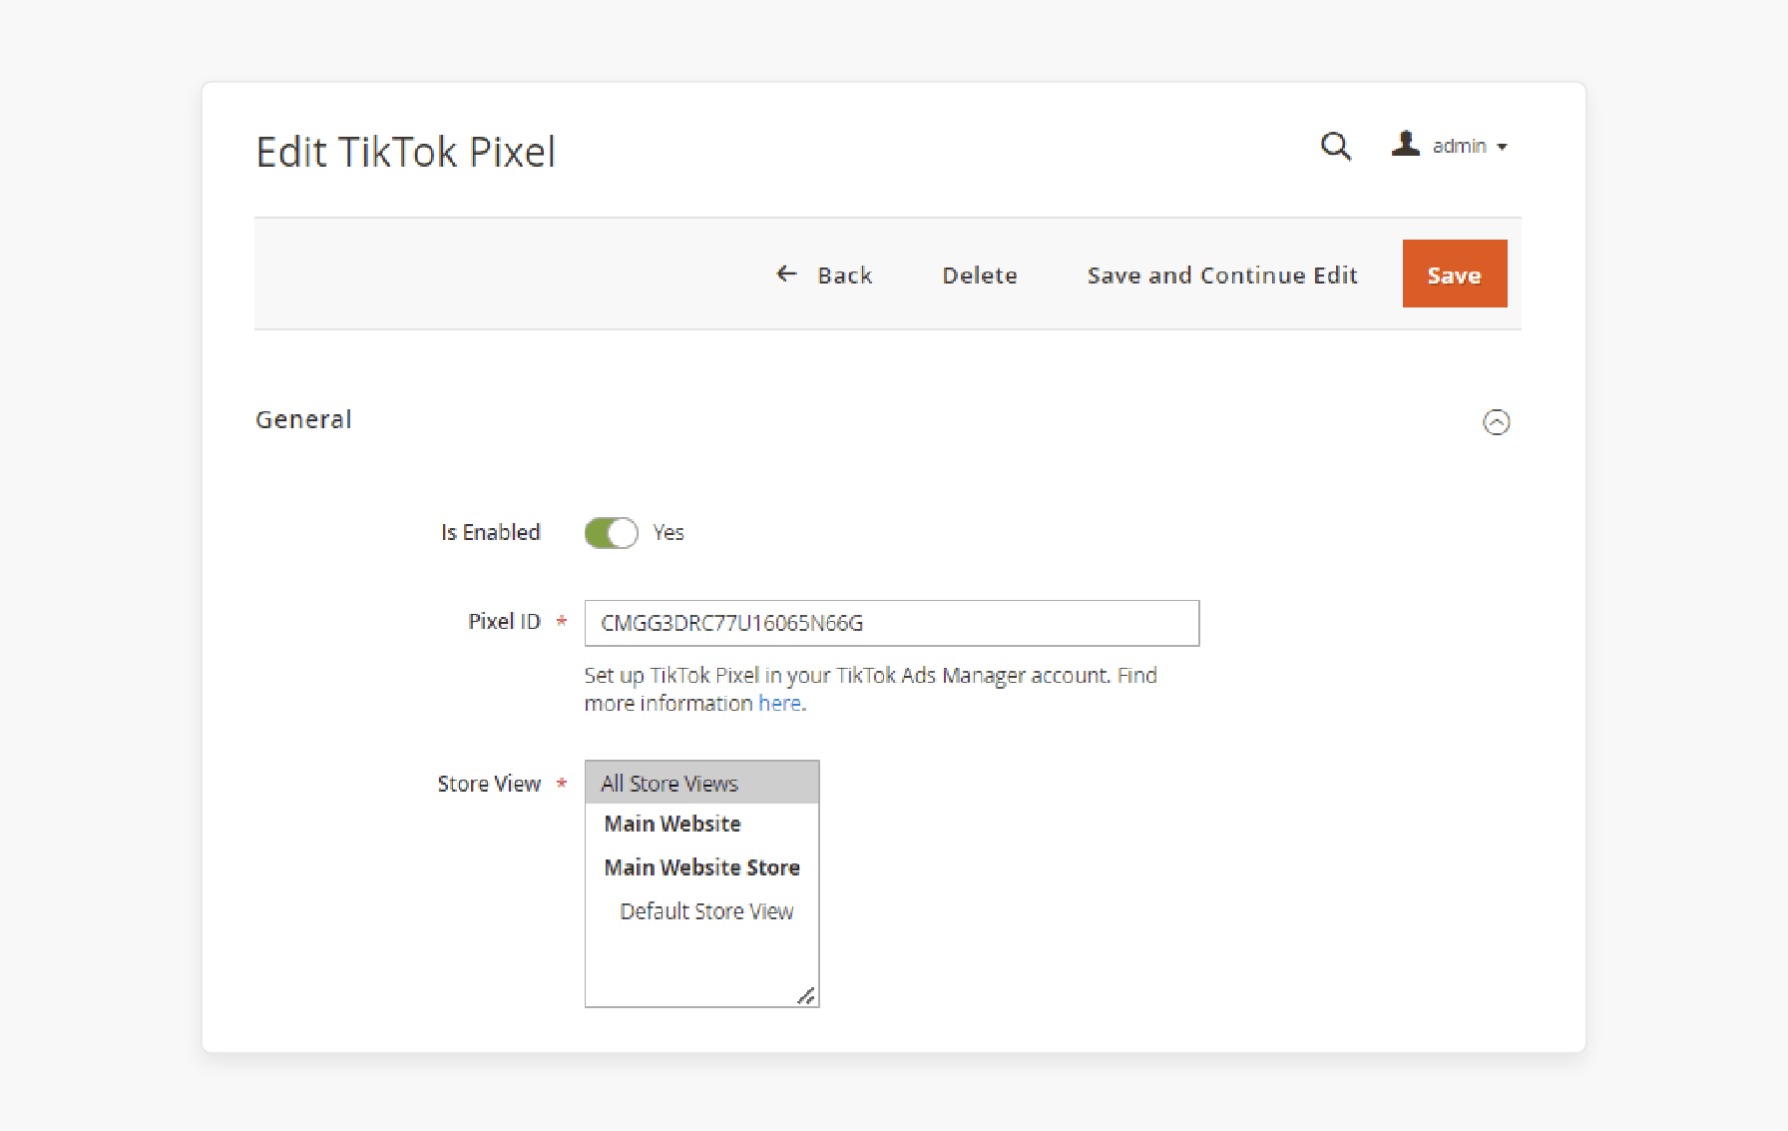Click the General section title

(x=303, y=419)
